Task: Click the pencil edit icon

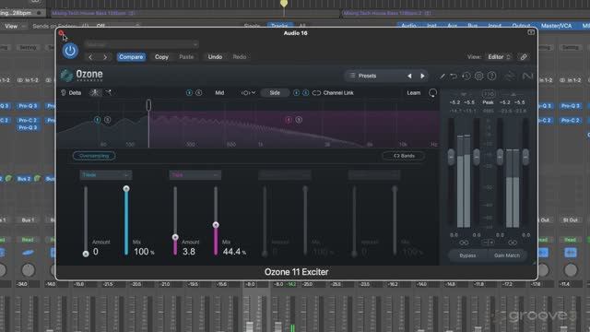Action: pyautogui.click(x=442, y=76)
